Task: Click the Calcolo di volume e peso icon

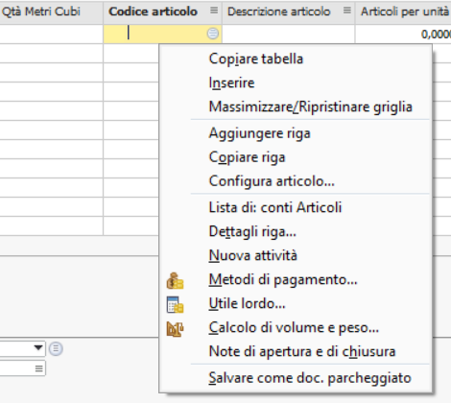Action: (175, 329)
